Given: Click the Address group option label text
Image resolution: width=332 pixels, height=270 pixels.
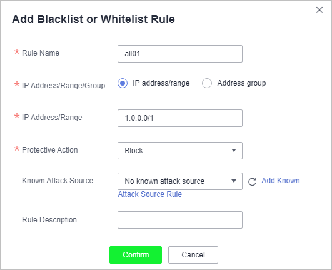Looking at the screenshot, I should [241, 83].
